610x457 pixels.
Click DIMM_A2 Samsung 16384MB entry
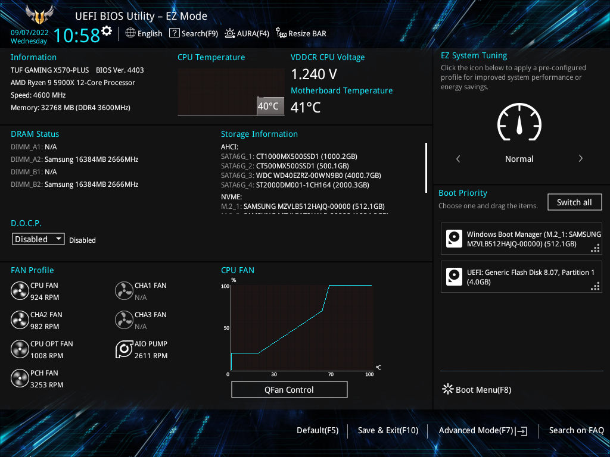click(x=74, y=159)
